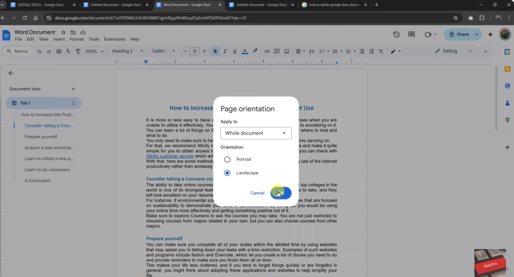Open the 100% zoom dropdown
This screenshot has height=277, width=514.
click(x=95, y=51)
